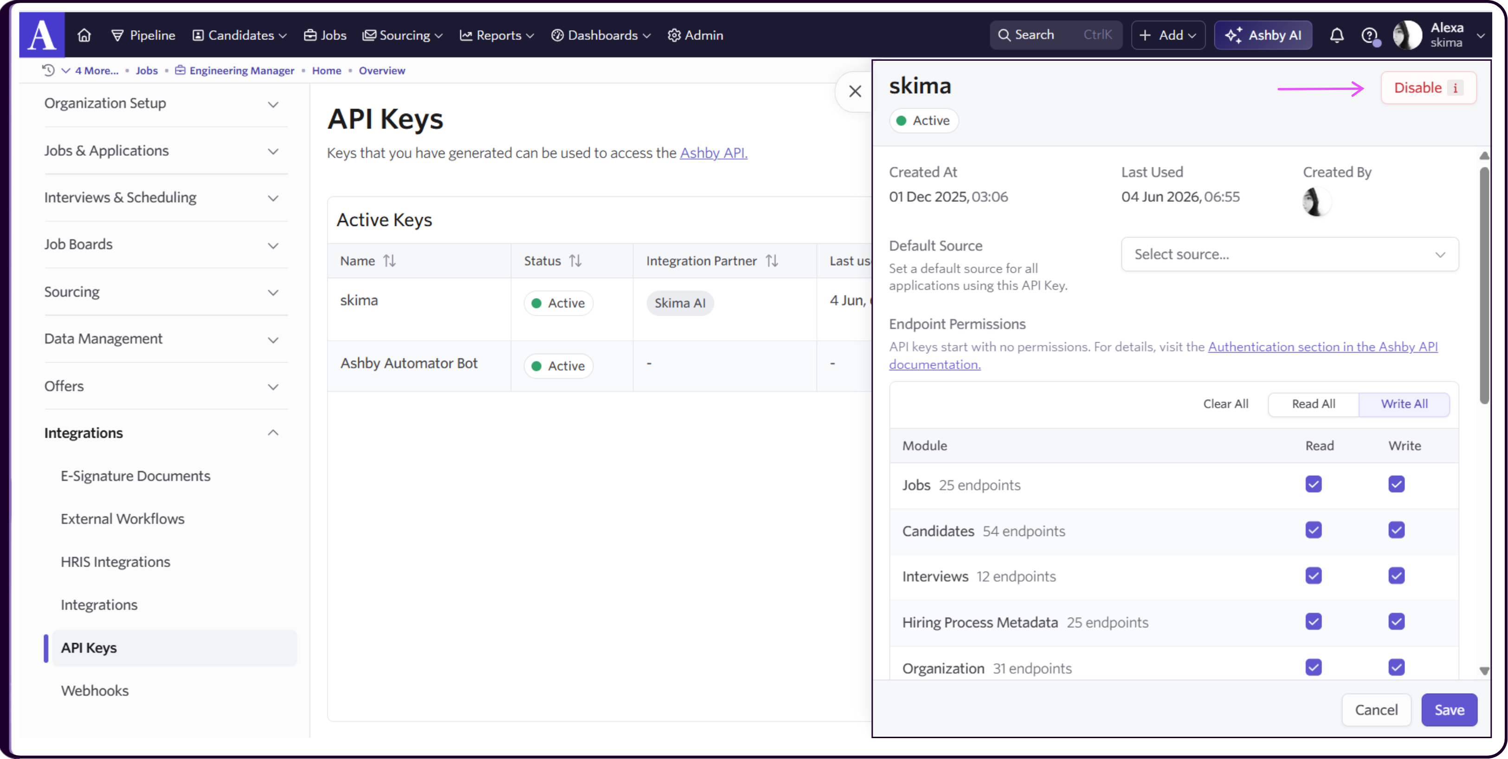The width and height of the screenshot is (1508, 759).
Task: Toggle Write checkbox for Interviews module
Action: 1396,575
